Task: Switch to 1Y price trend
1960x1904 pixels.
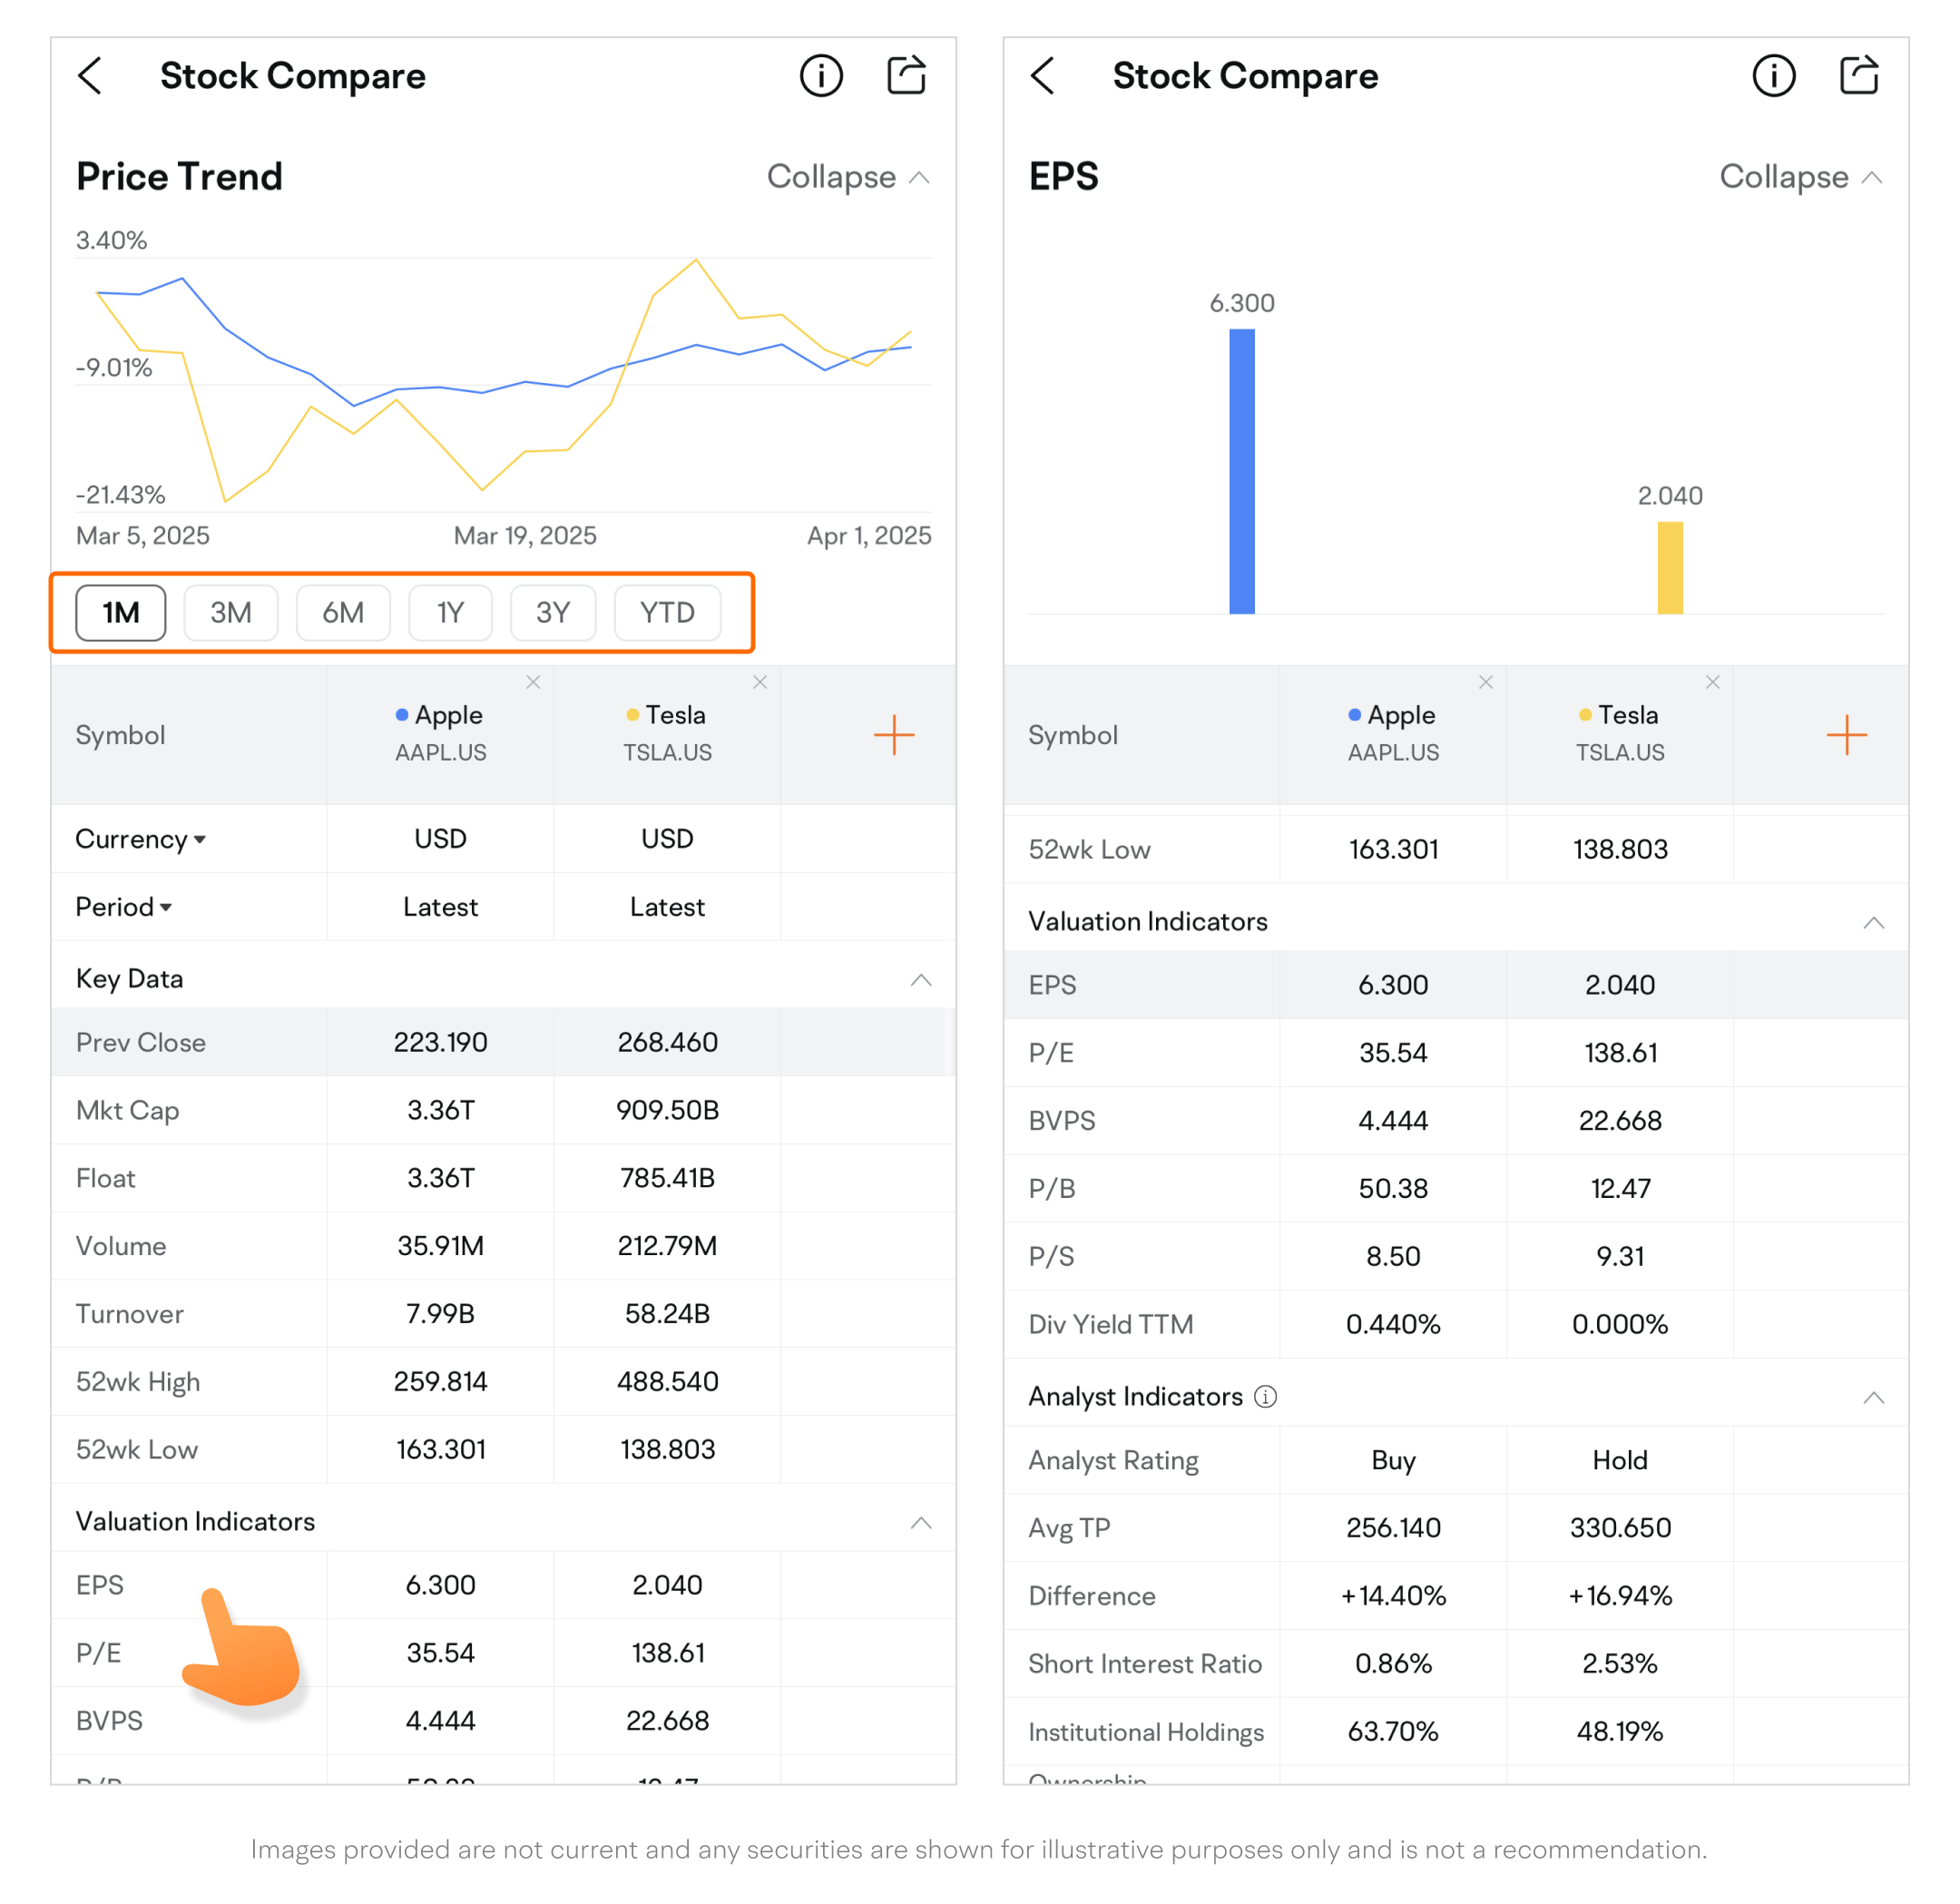Action: click(x=450, y=612)
